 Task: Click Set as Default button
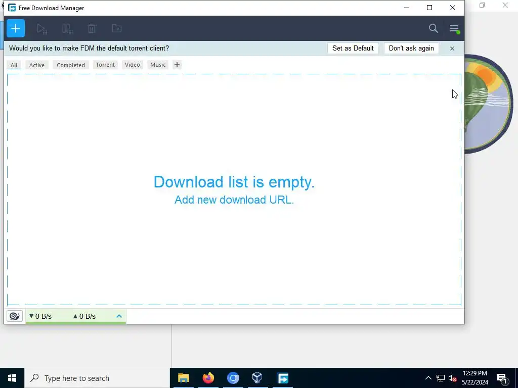353,48
